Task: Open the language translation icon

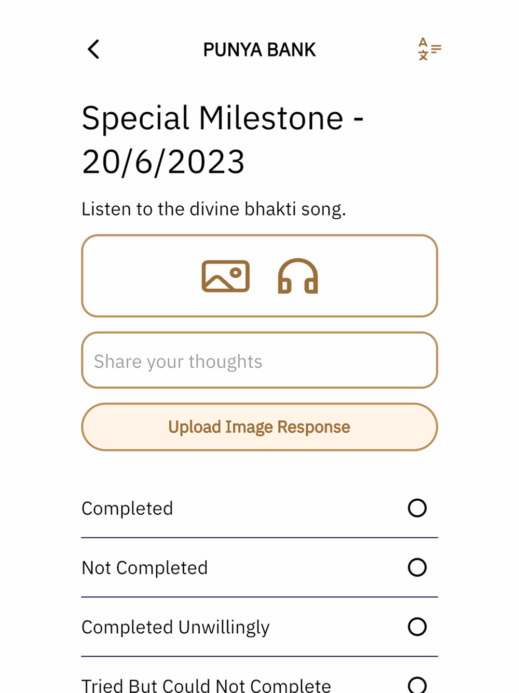Action: click(x=429, y=49)
